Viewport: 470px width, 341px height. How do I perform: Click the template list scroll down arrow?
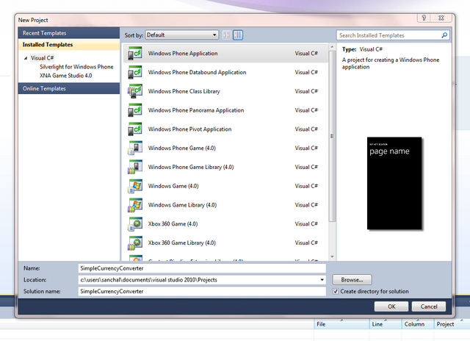(332, 256)
